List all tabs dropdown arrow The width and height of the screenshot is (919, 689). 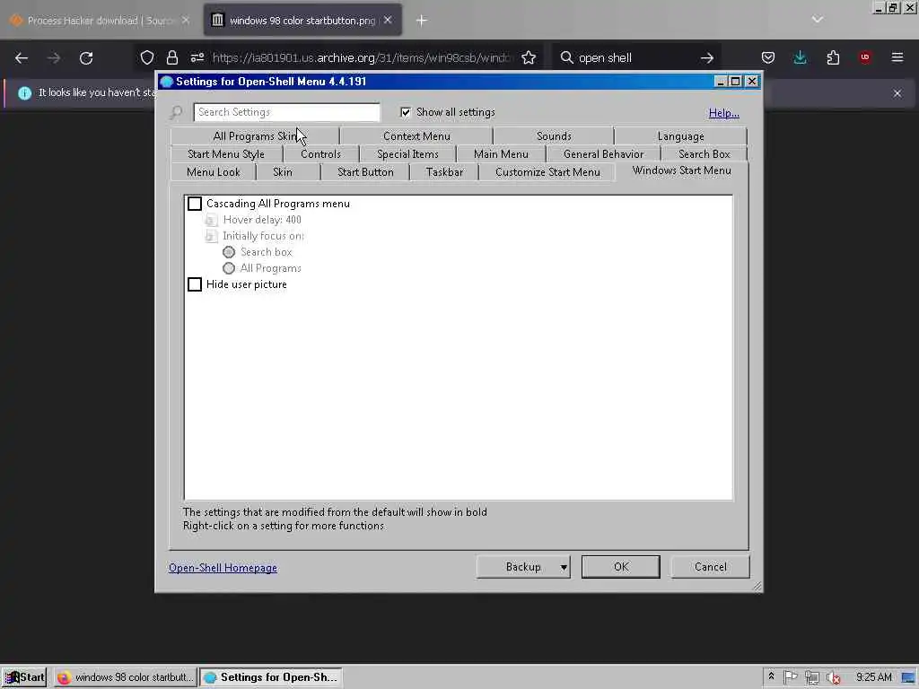[x=817, y=20]
